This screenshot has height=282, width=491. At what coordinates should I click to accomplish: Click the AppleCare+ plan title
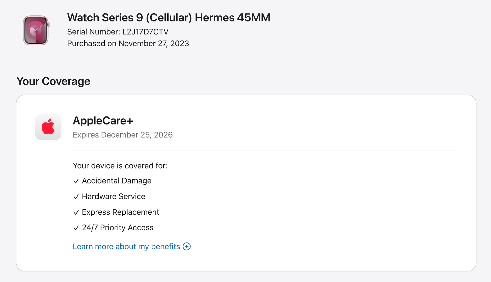coord(103,120)
